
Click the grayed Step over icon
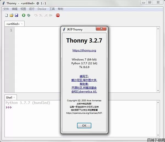tap(36, 15)
